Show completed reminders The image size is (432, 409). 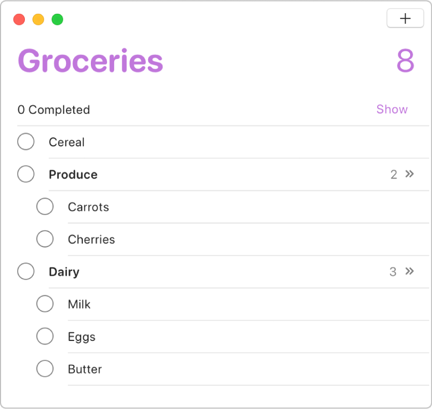tap(392, 109)
